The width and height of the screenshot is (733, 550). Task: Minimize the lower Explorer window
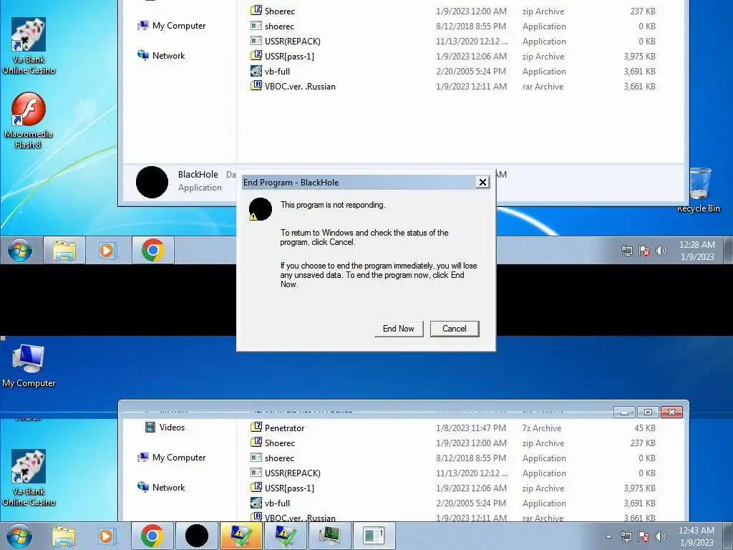624,412
